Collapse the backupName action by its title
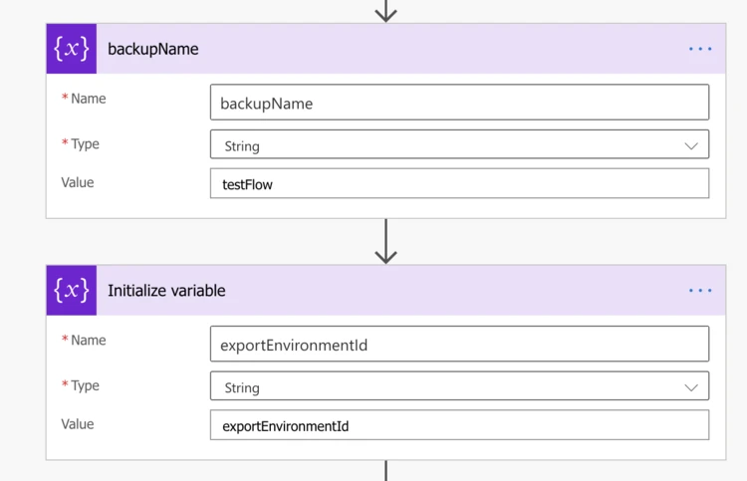This screenshot has height=481, width=747. tap(153, 49)
